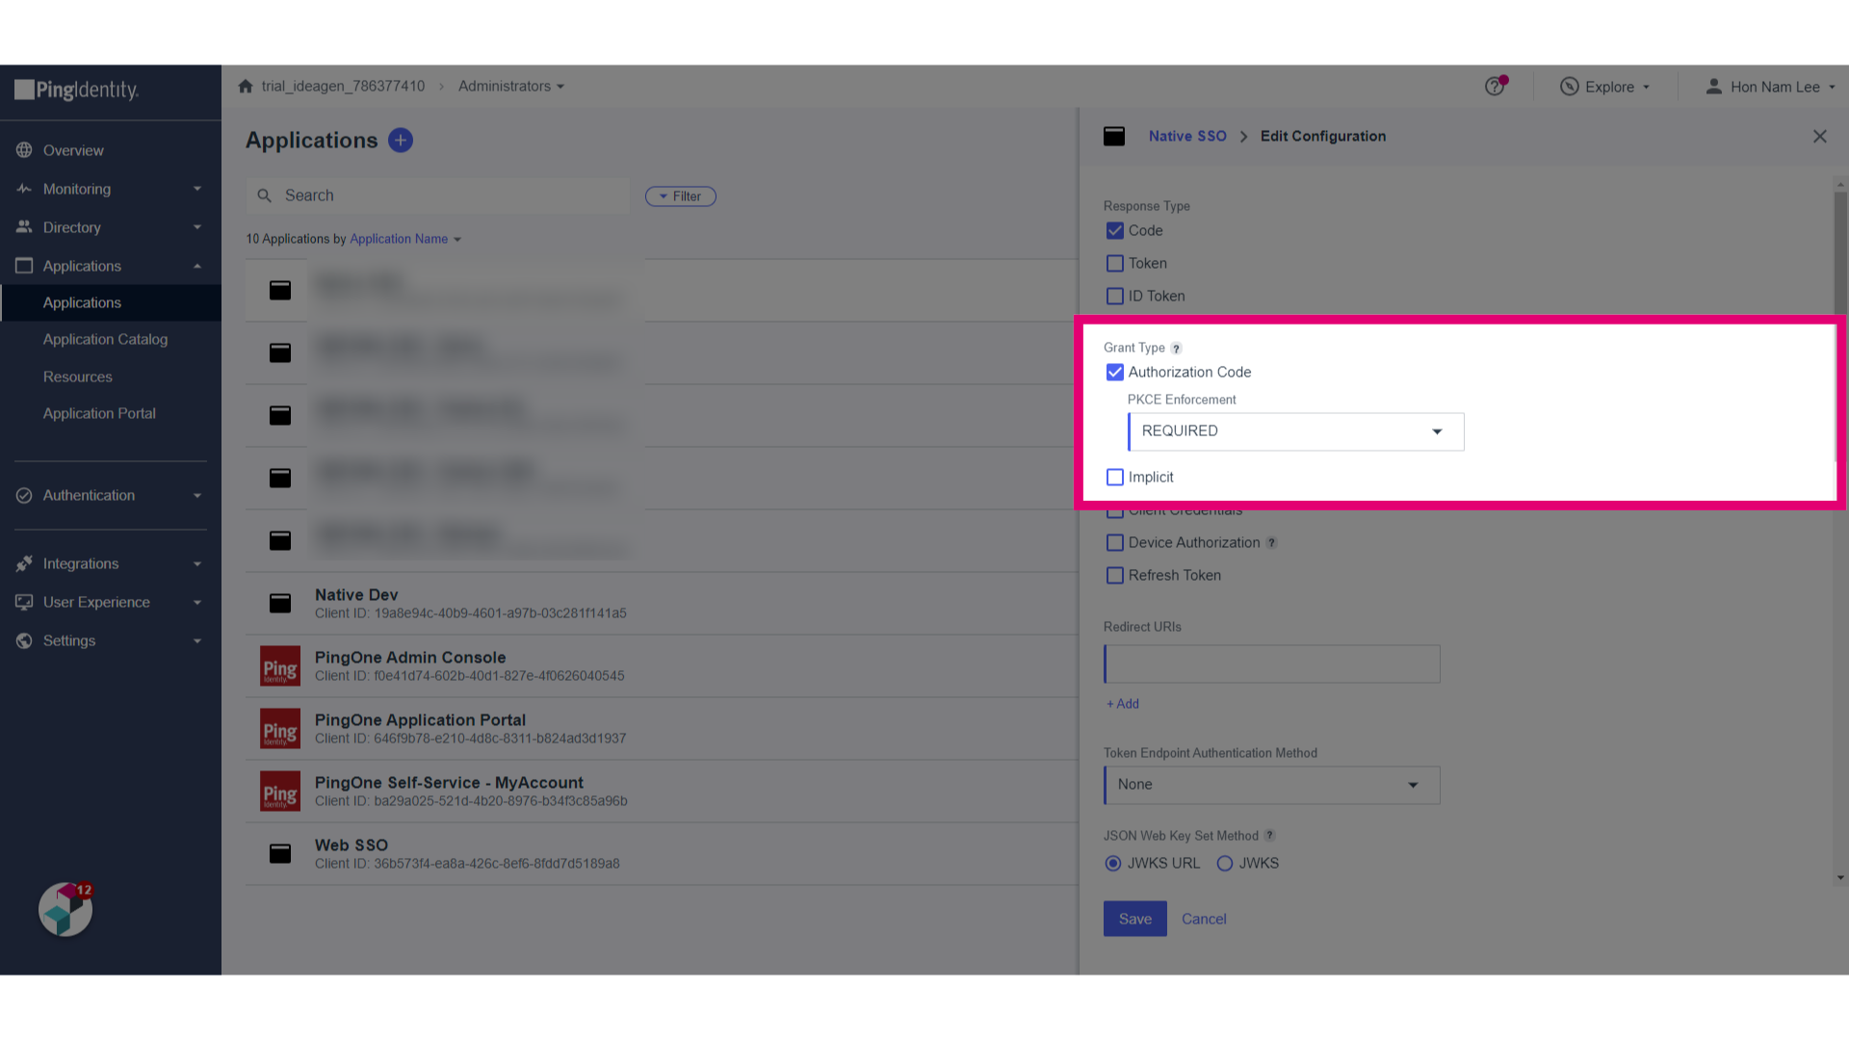Click the PingOne Self-Service MyAccount logo
The height and width of the screenshot is (1040, 1849).
pos(280,792)
